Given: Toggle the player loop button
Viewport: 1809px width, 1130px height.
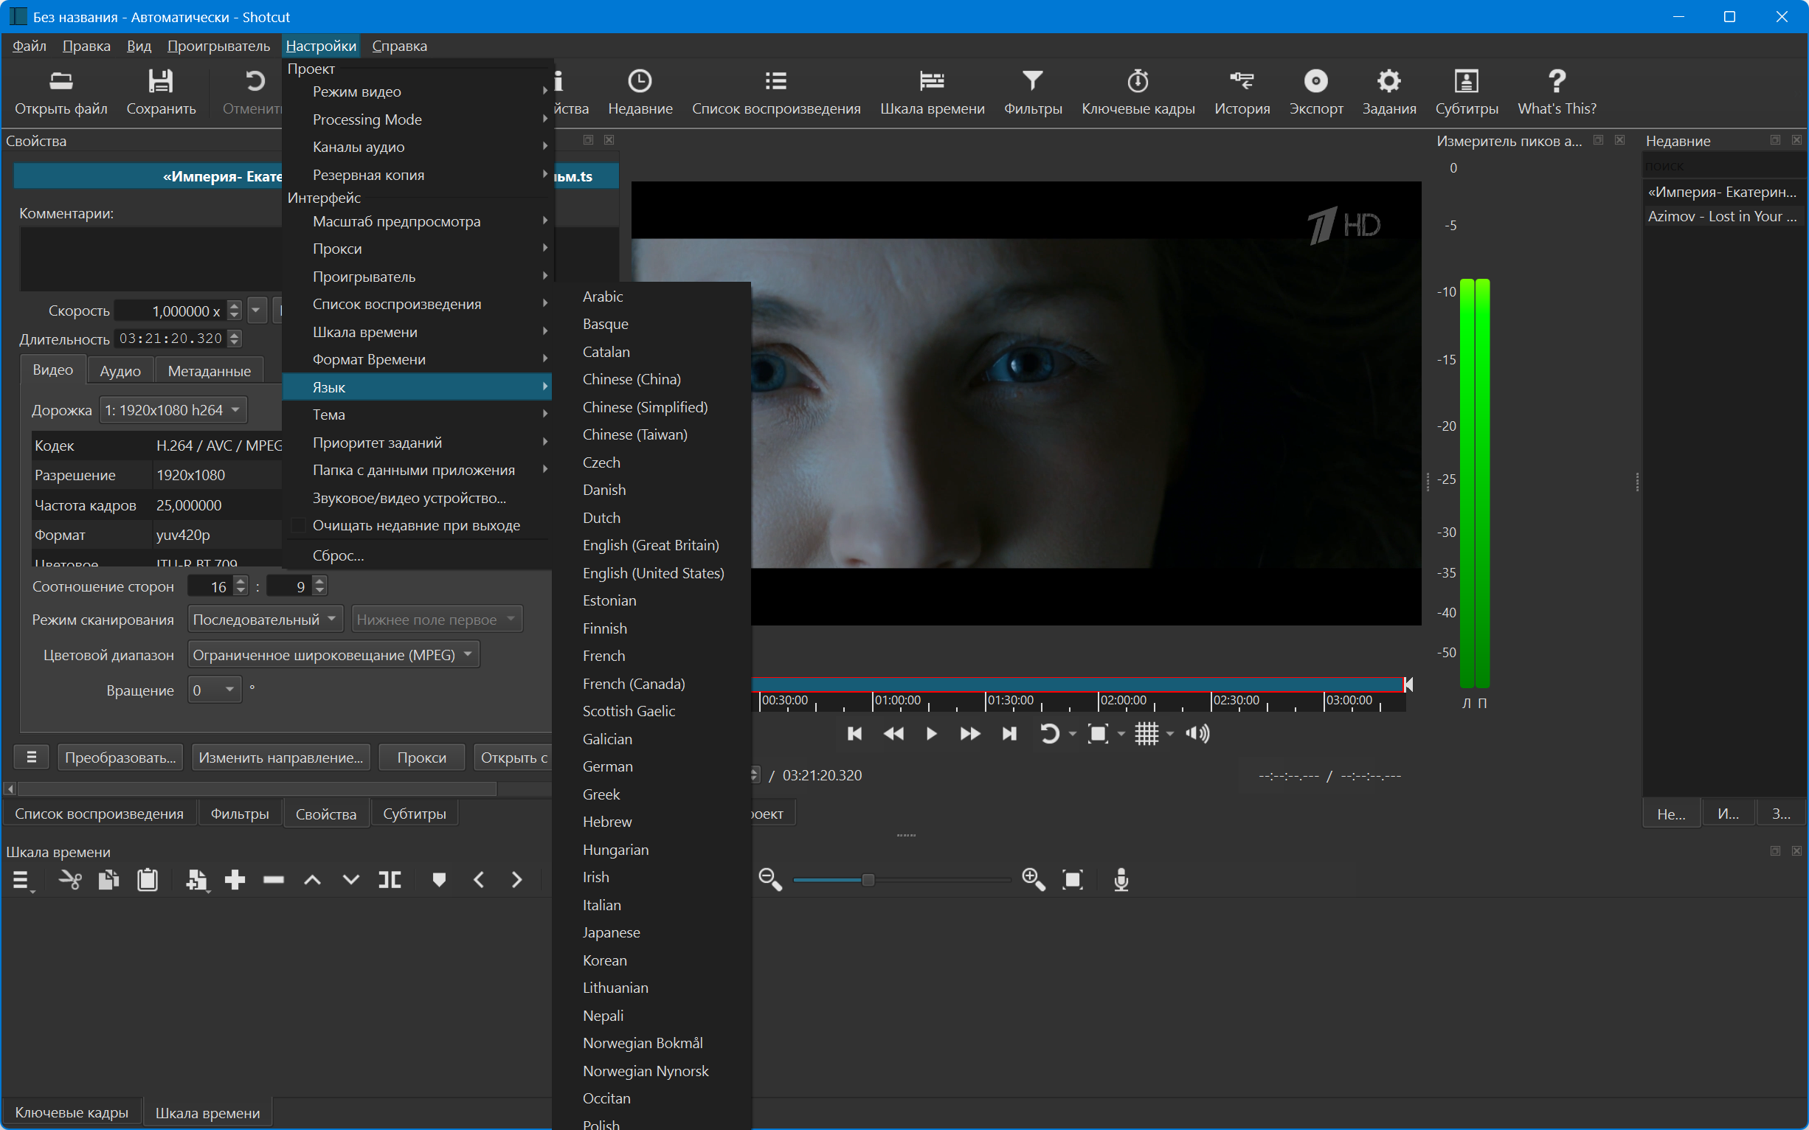Looking at the screenshot, I should pyautogui.click(x=1050, y=734).
